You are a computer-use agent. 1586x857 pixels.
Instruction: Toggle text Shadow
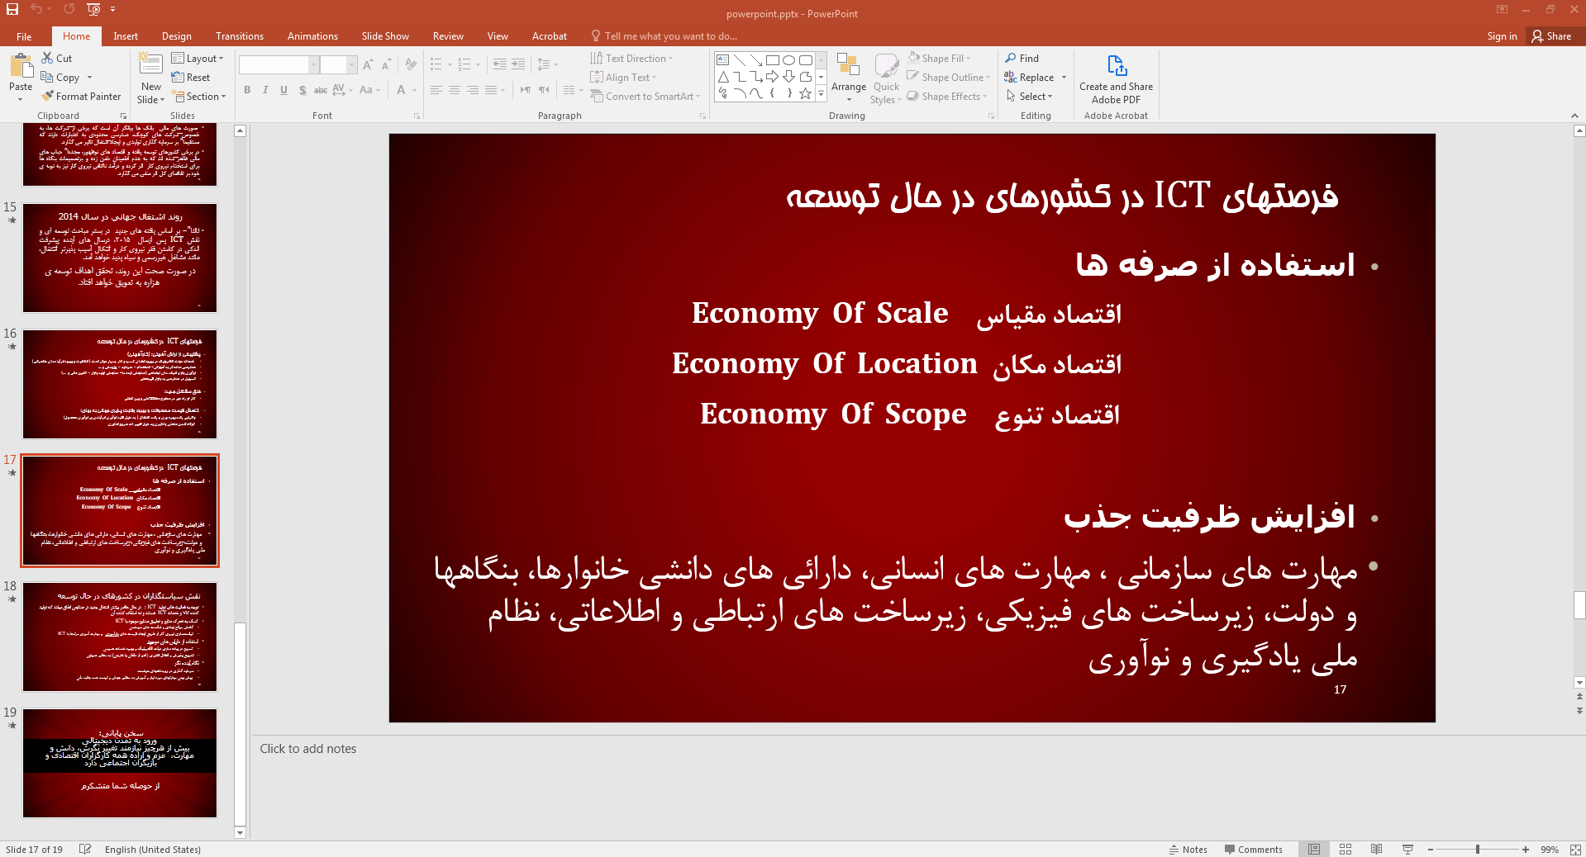tap(302, 90)
